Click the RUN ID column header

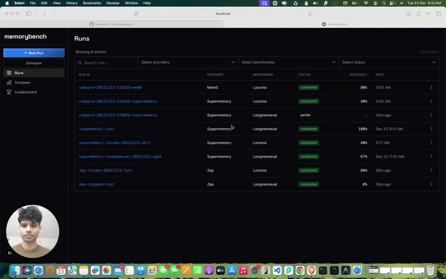click(x=84, y=74)
